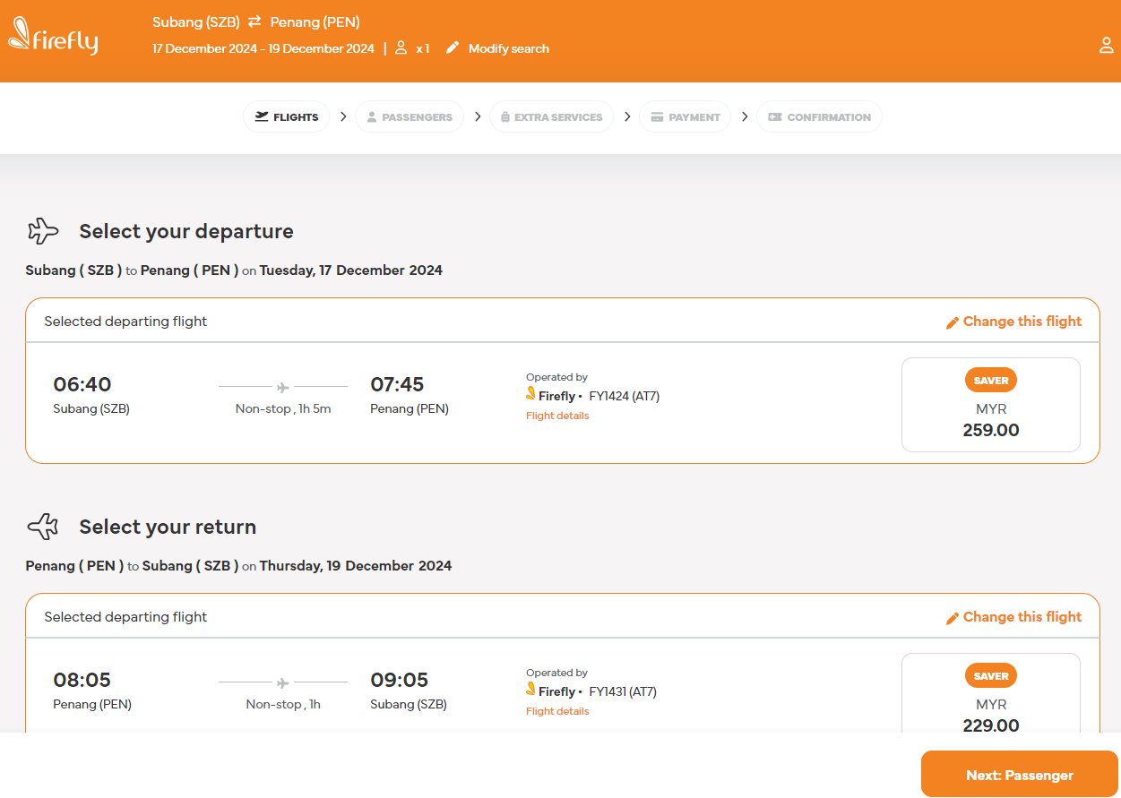Select the MYR 259.00 Saver fare box

[x=990, y=405]
